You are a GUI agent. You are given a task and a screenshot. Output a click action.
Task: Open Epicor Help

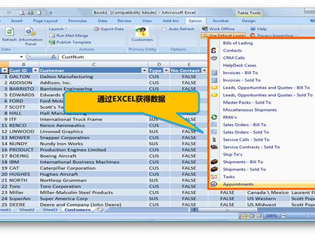pos(259,29)
